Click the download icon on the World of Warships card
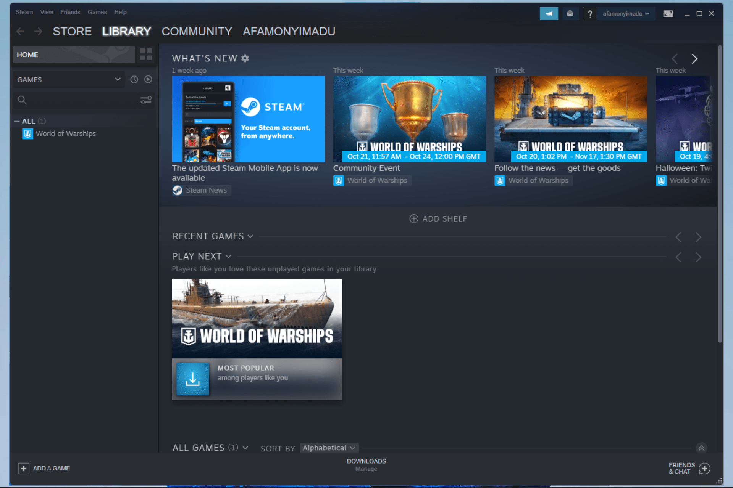This screenshot has width=733, height=488. pos(192,379)
